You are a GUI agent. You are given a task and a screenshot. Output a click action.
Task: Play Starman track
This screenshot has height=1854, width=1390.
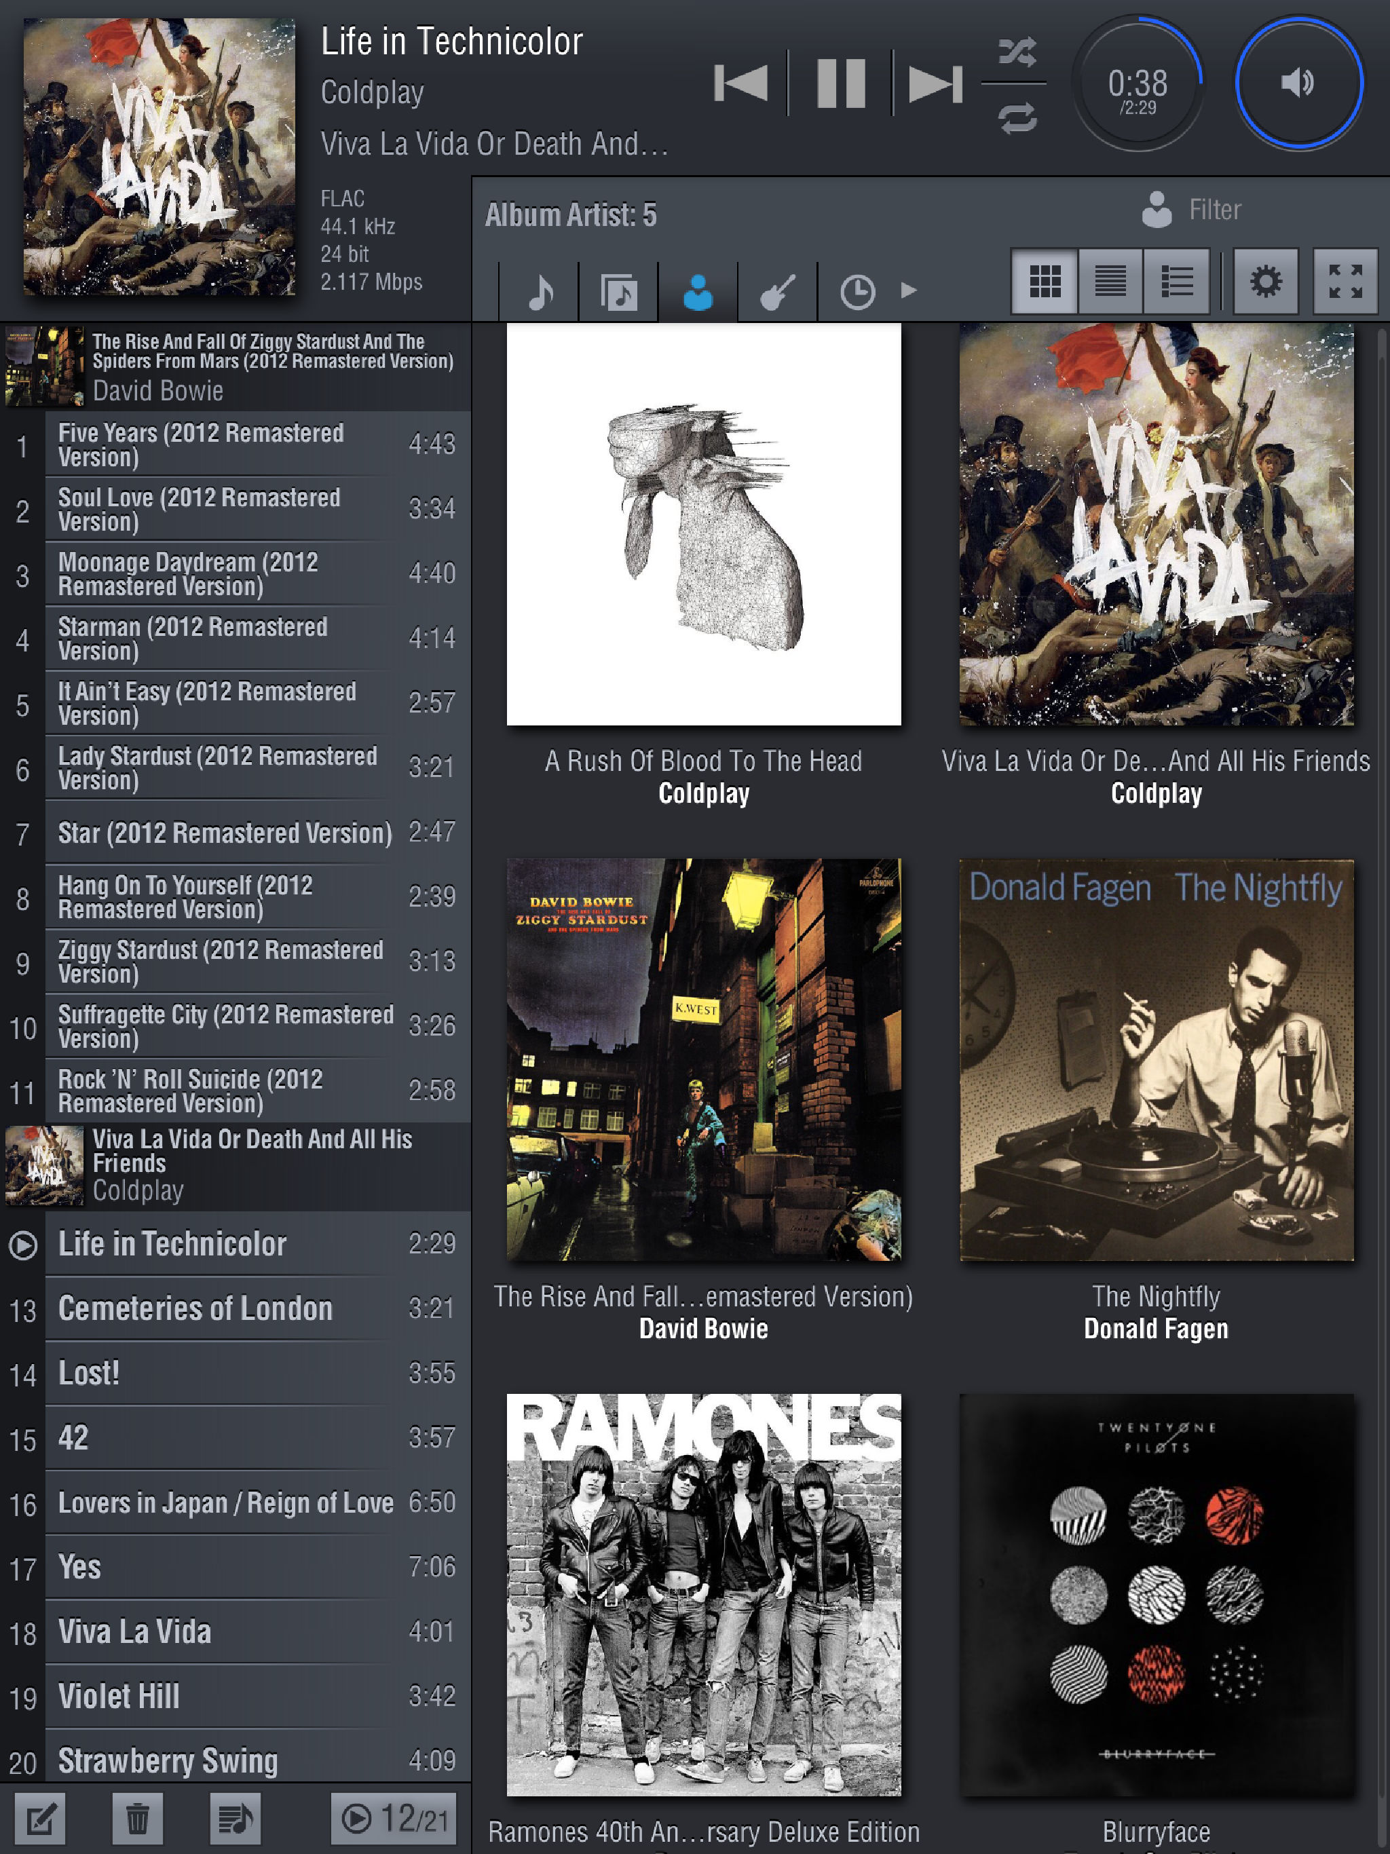tap(235, 638)
